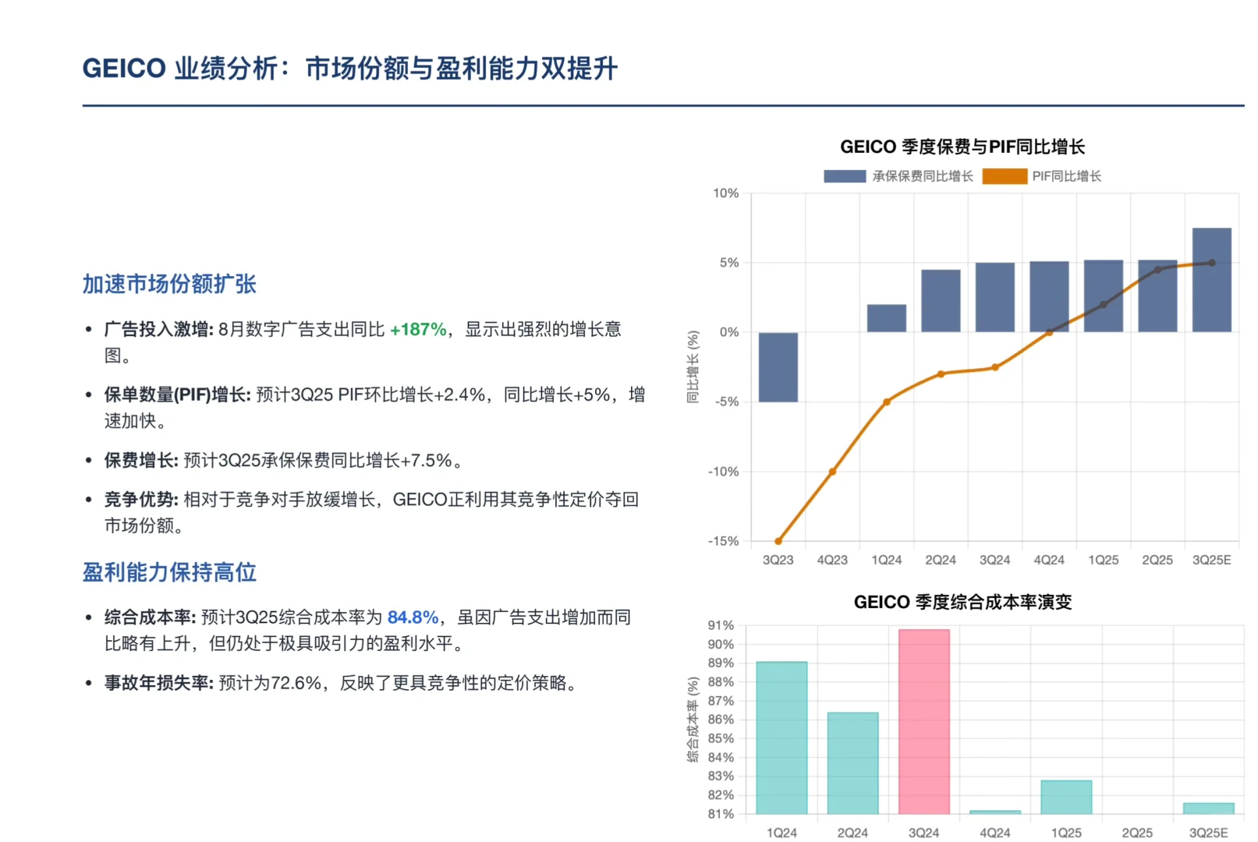
Task: Click the 3Q23 x-axis label
Action: pos(778,560)
